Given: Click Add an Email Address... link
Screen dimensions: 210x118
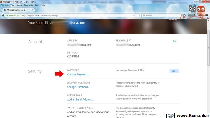Looking at the screenshot, I should pos(80,99).
